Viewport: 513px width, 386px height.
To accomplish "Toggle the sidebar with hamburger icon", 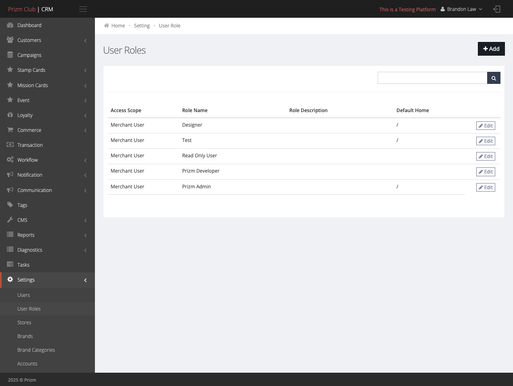I will [83, 9].
